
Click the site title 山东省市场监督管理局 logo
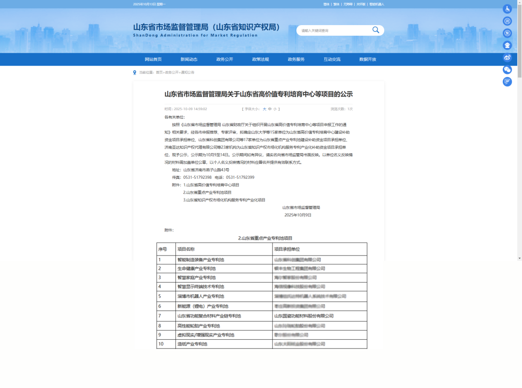206,30
